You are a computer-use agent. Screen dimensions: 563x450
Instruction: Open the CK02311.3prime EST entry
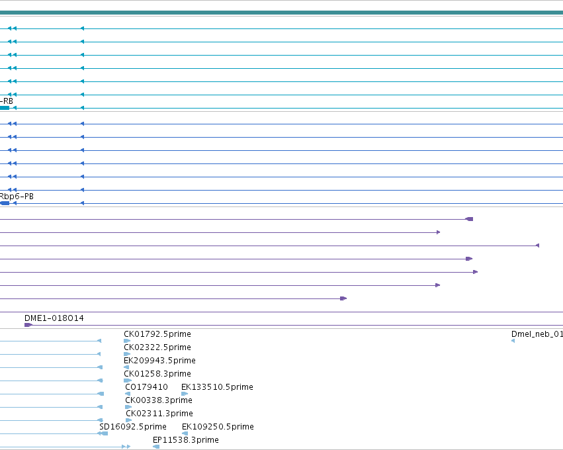pyautogui.click(x=159, y=414)
